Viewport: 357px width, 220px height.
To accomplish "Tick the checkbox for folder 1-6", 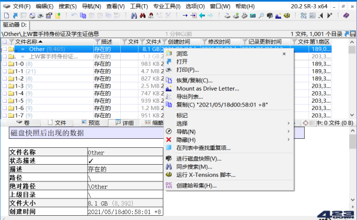I will [4, 108].
